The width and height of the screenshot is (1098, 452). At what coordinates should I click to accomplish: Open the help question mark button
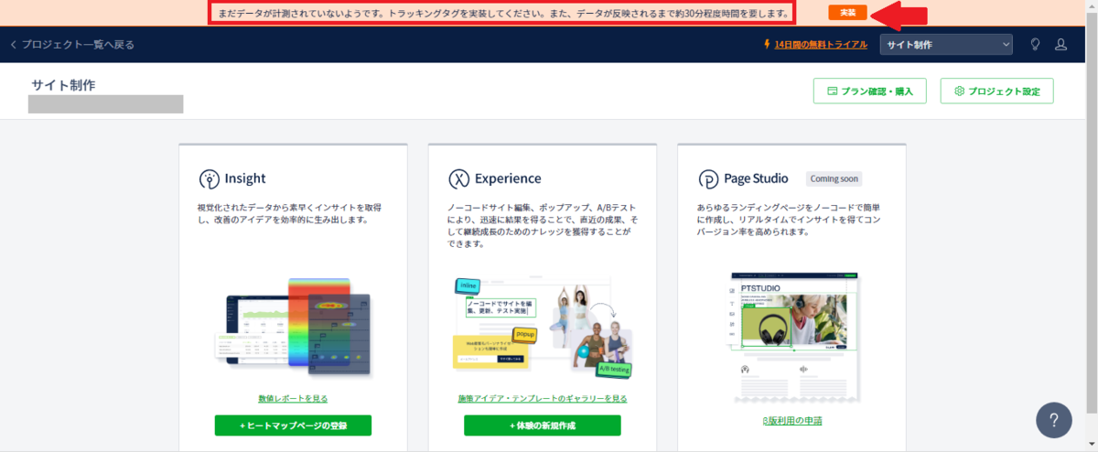1054,420
